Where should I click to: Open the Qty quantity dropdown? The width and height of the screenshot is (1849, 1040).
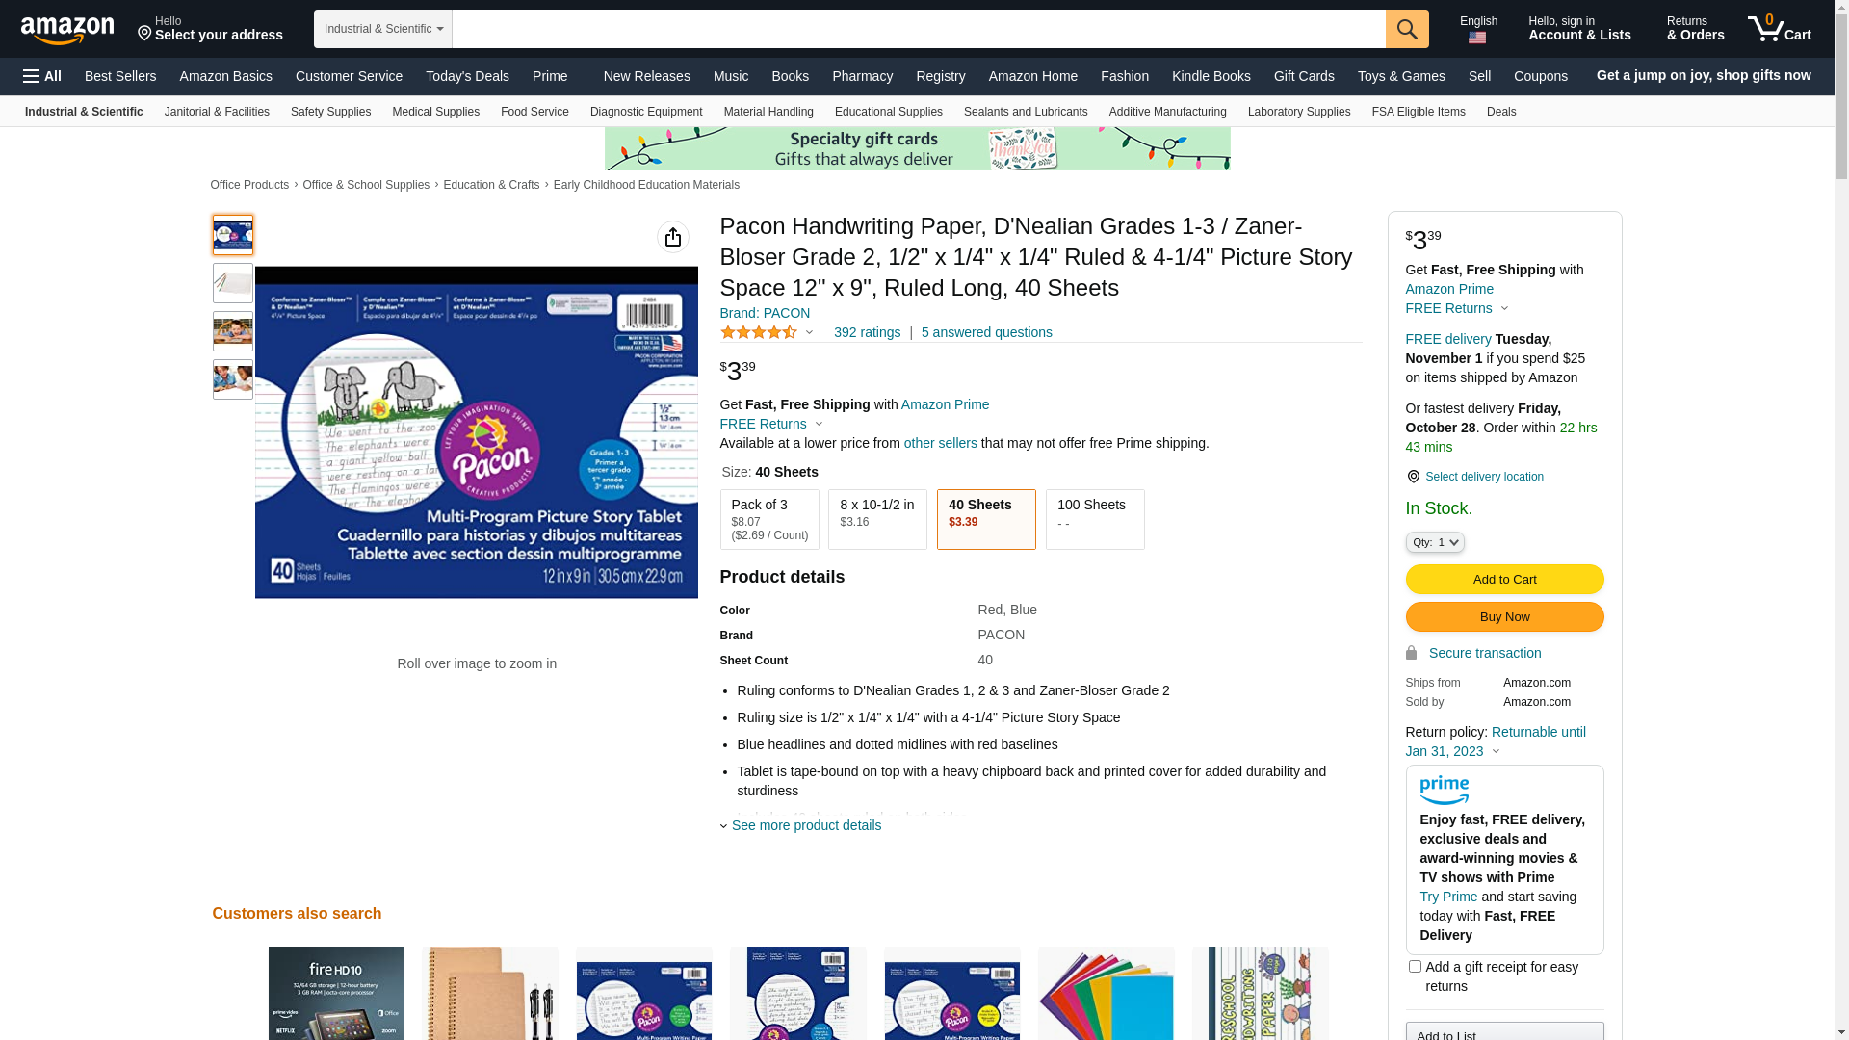1435,542
